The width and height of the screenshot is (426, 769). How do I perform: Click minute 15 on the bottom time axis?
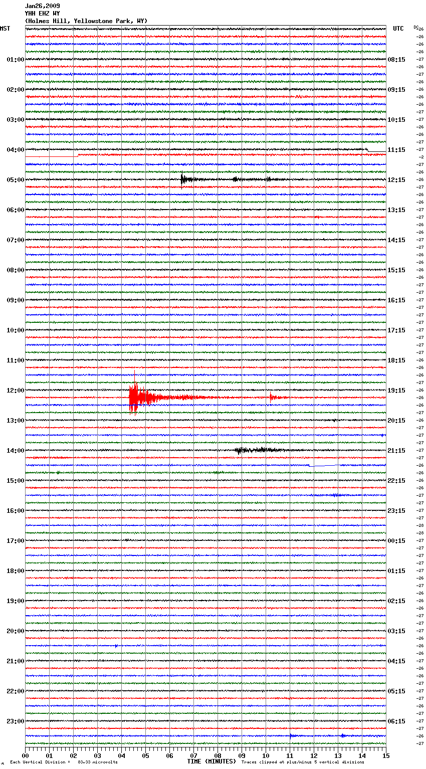click(x=386, y=755)
